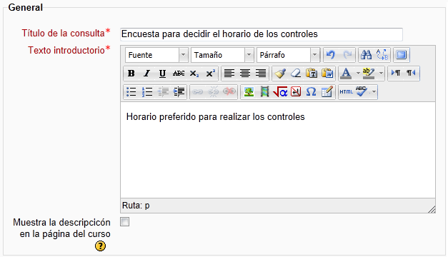Open the Tamaño size dropdown

222,55
